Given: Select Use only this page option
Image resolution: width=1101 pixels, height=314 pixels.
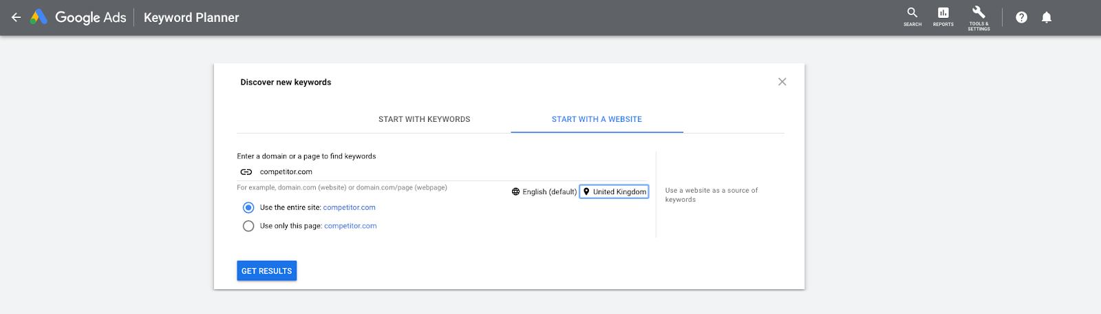Looking at the screenshot, I should [x=248, y=226].
